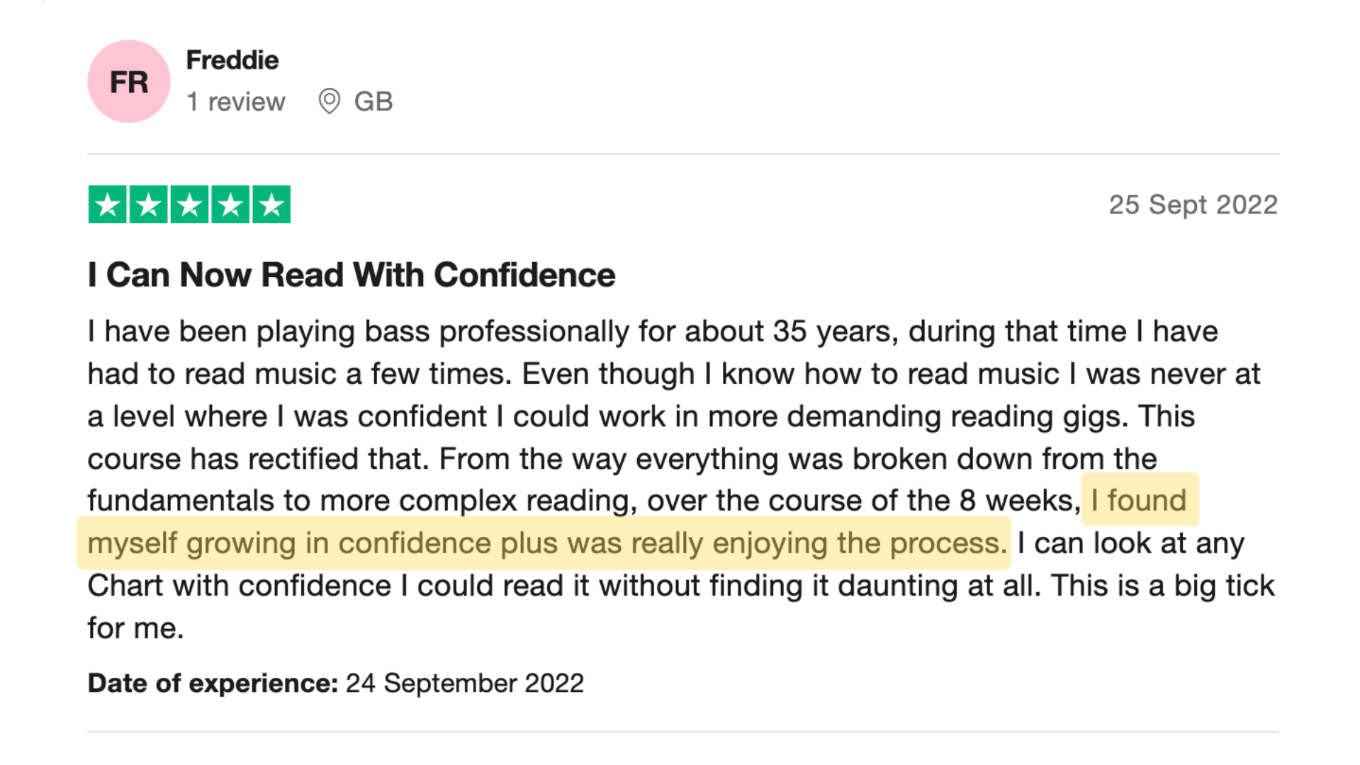Screen dimensions: 1360x765
Task: Click the review date 25 Sept 2022
Action: [1193, 205]
